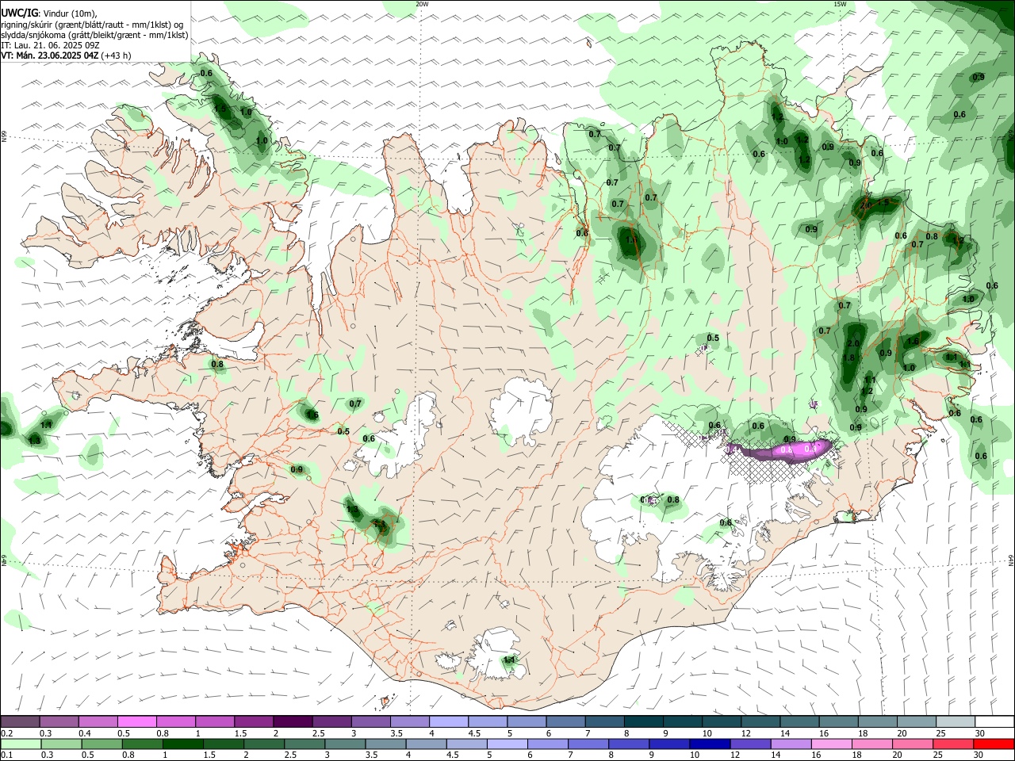Viewport: 1015px width, 761px height.
Task: Click the 30 label under the top legend row
Action: point(979,733)
